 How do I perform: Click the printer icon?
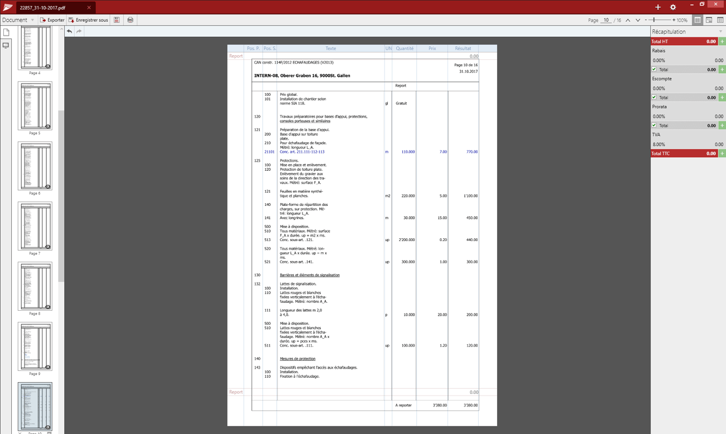coord(130,20)
